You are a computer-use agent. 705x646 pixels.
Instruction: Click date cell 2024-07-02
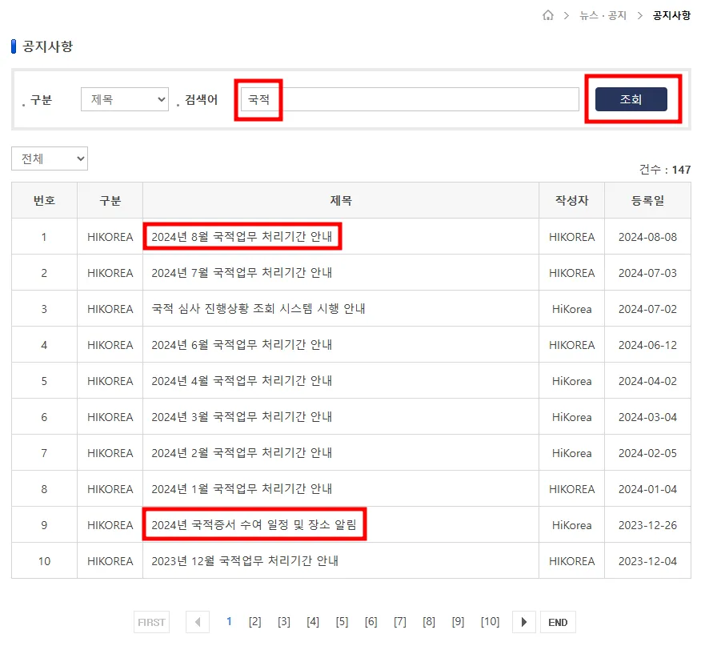(647, 309)
